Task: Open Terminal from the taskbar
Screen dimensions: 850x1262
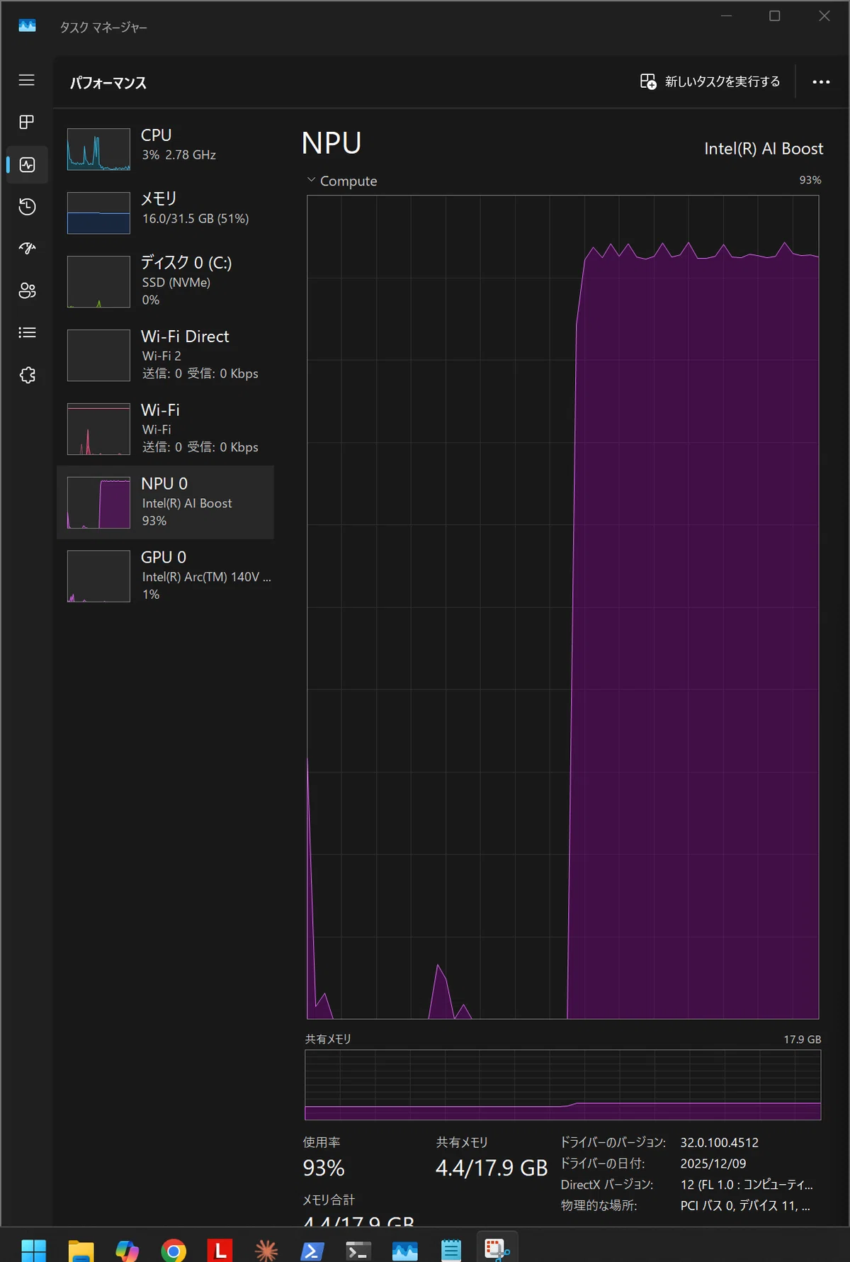Action: click(x=358, y=1251)
